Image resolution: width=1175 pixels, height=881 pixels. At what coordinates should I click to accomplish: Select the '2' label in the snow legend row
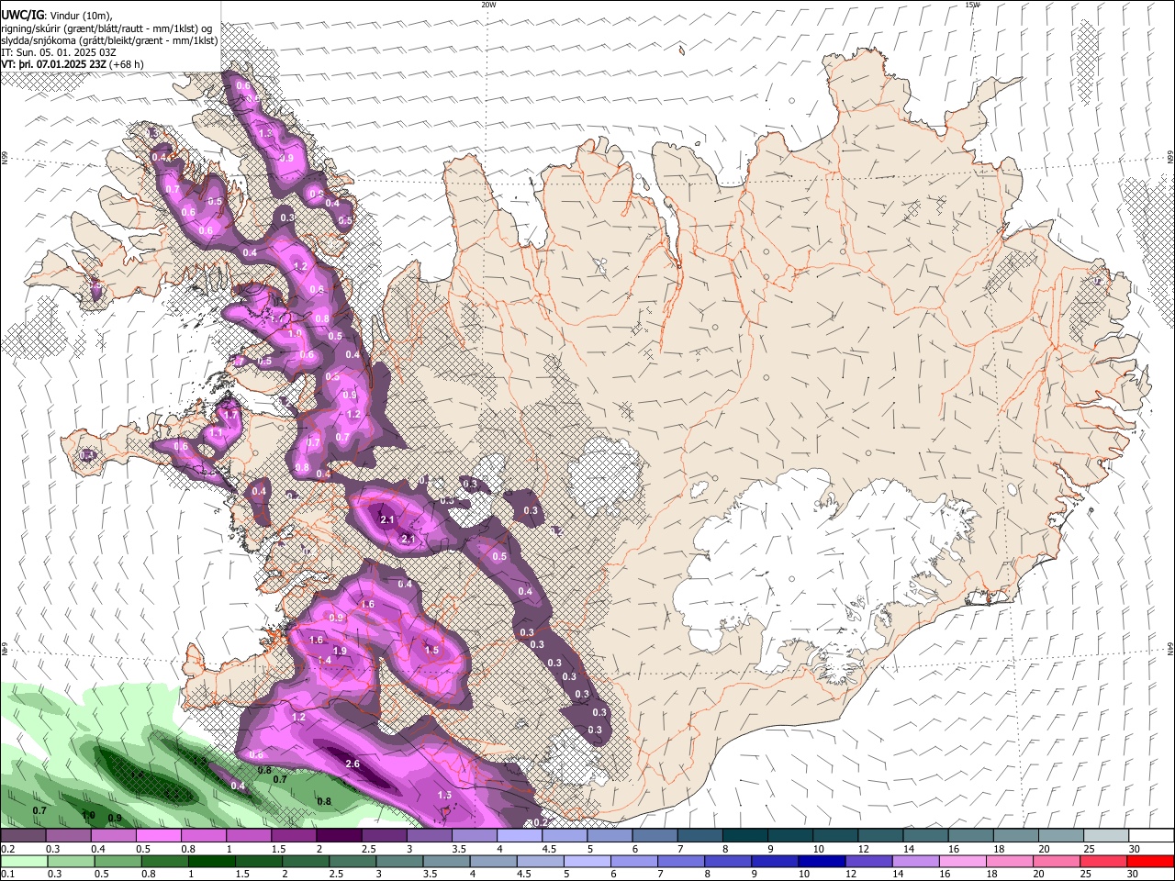pyautogui.click(x=319, y=849)
